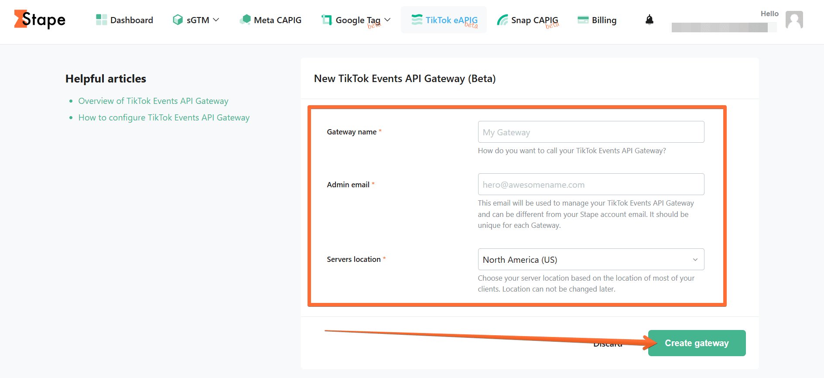The image size is (824, 378).
Task: Click the 'How do you want to call' hint text
Action: tap(572, 151)
